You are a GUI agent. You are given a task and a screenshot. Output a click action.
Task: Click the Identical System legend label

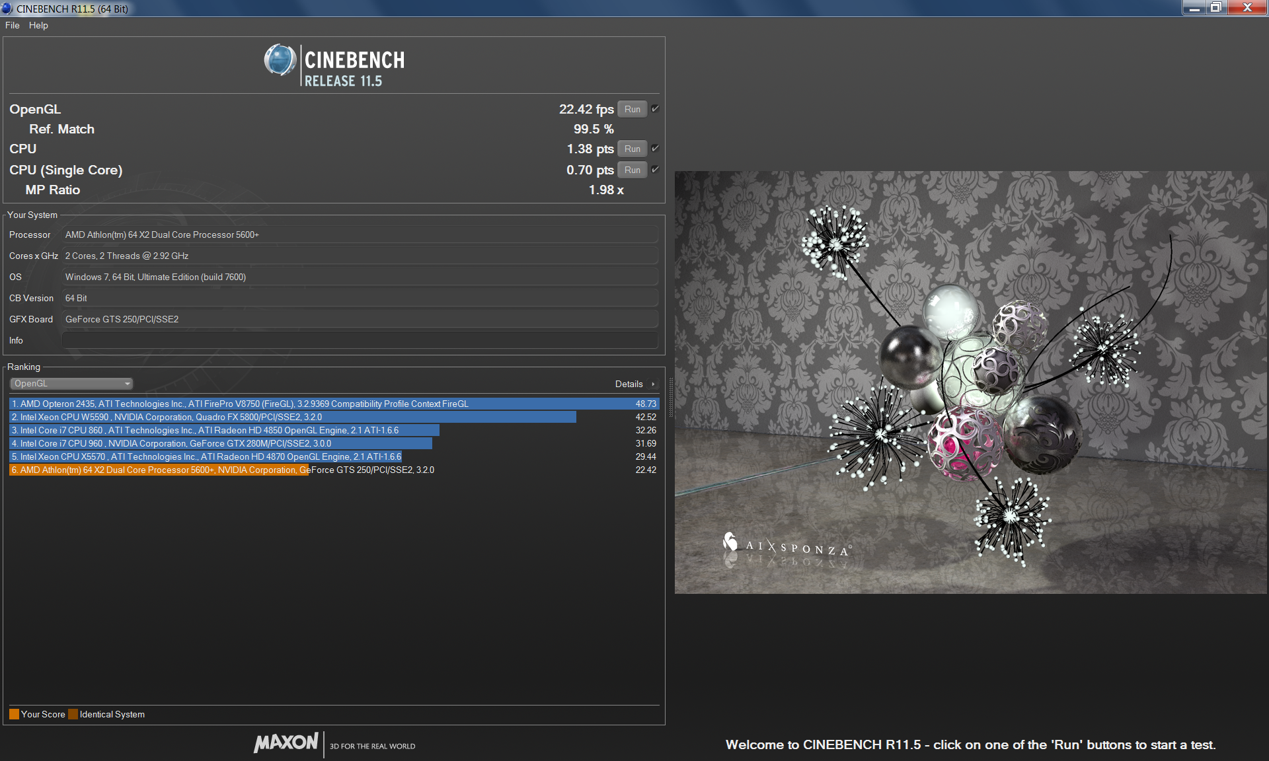pos(112,714)
